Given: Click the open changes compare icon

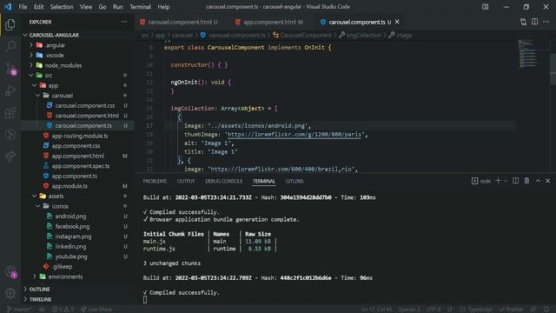Looking at the screenshot, I should click(x=523, y=22).
